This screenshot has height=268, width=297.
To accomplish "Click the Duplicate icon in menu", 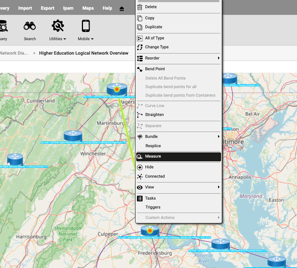I will [x=140, y=27].
